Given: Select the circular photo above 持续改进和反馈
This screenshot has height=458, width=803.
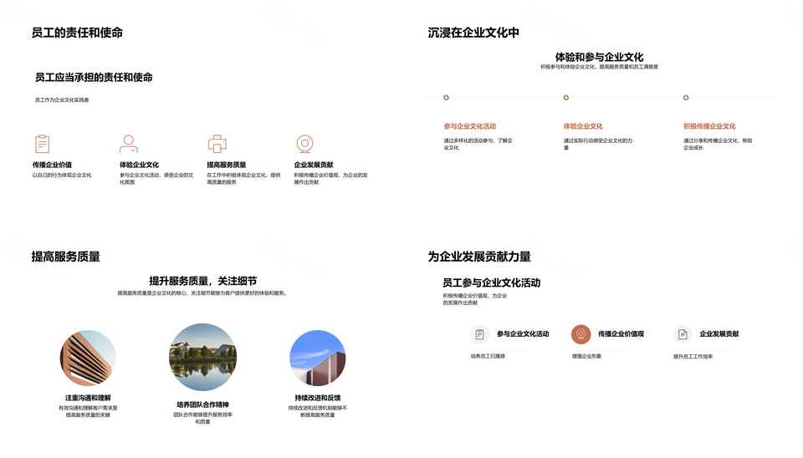Looking at the screenshot, I should pyautogui.click(x=317, y=358).
